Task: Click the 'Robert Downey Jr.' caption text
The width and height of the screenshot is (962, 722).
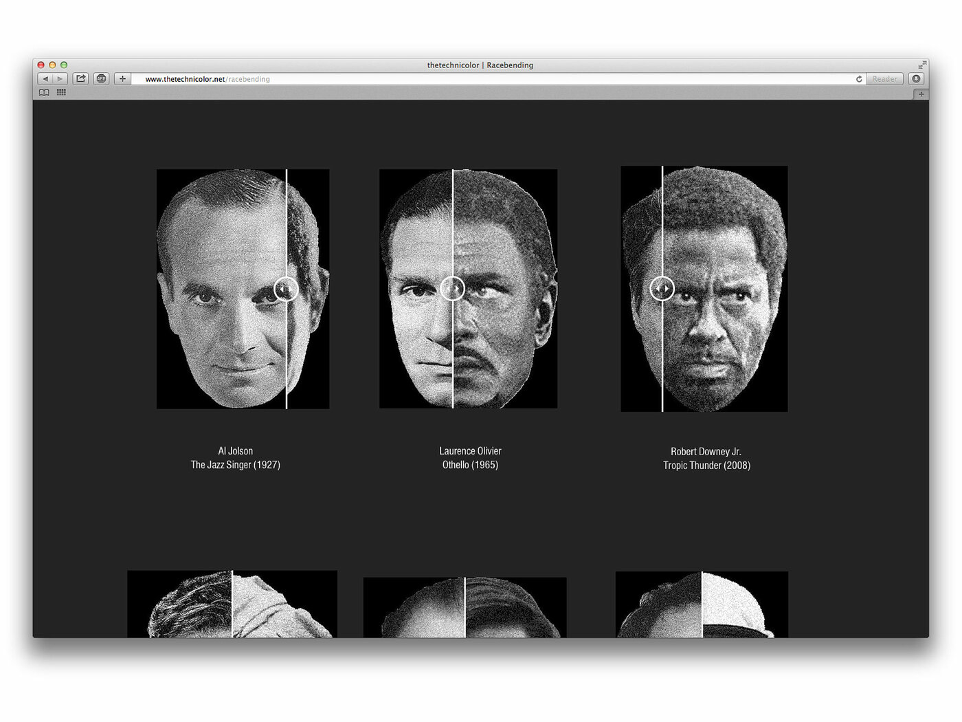Action: coord(706,452)
